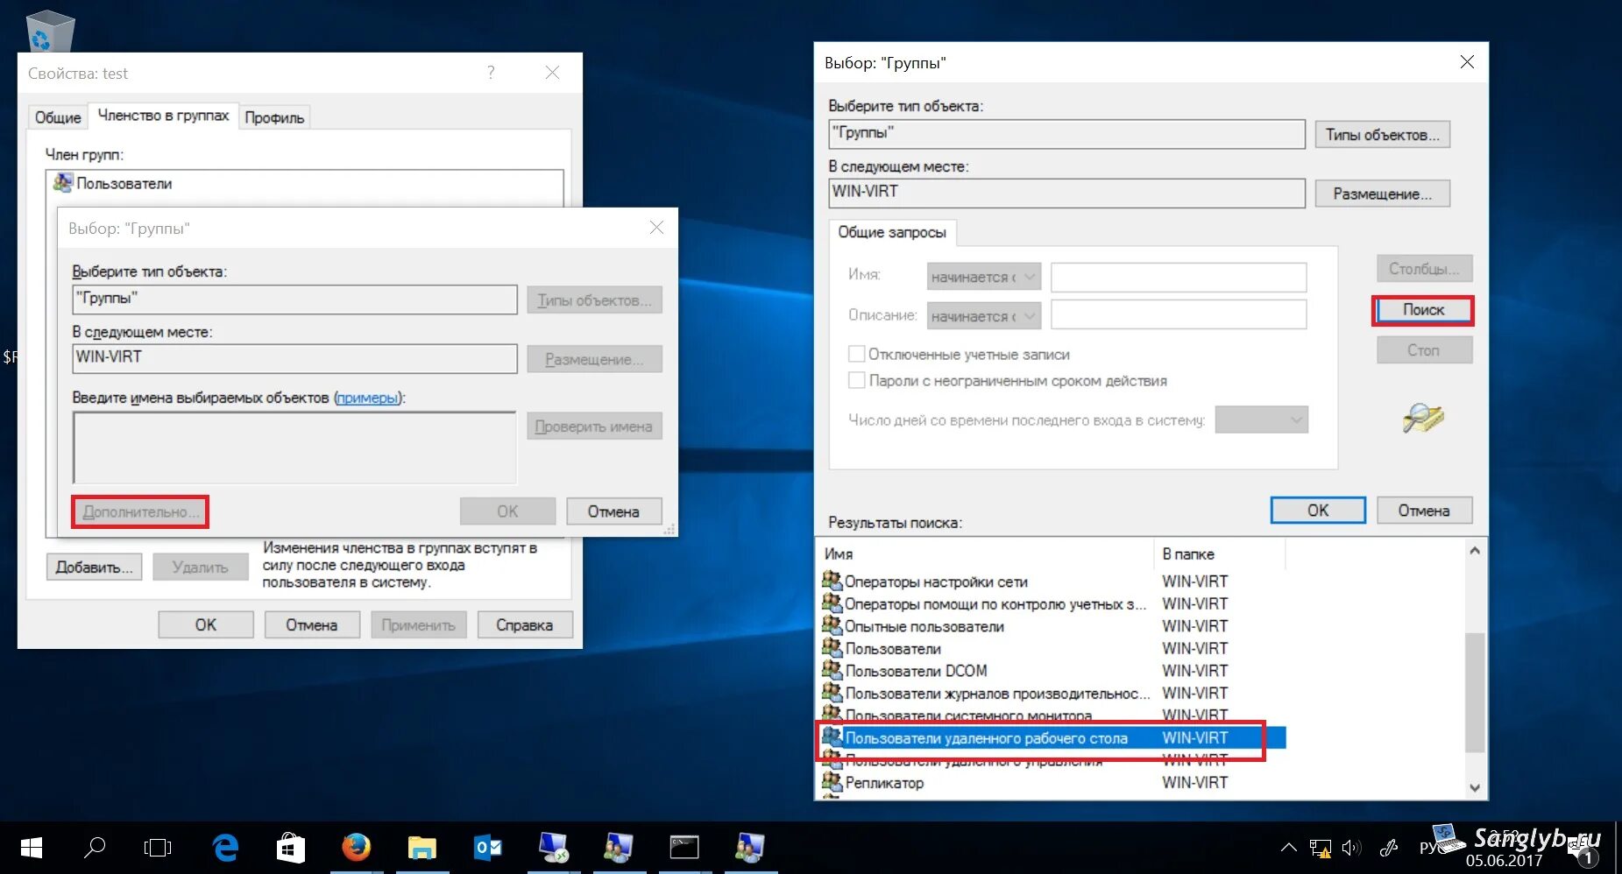This screenshot has width=1622, height=874.
Task: Click Отмена in small Выбор Группы dialog
Action: (613, 511)
